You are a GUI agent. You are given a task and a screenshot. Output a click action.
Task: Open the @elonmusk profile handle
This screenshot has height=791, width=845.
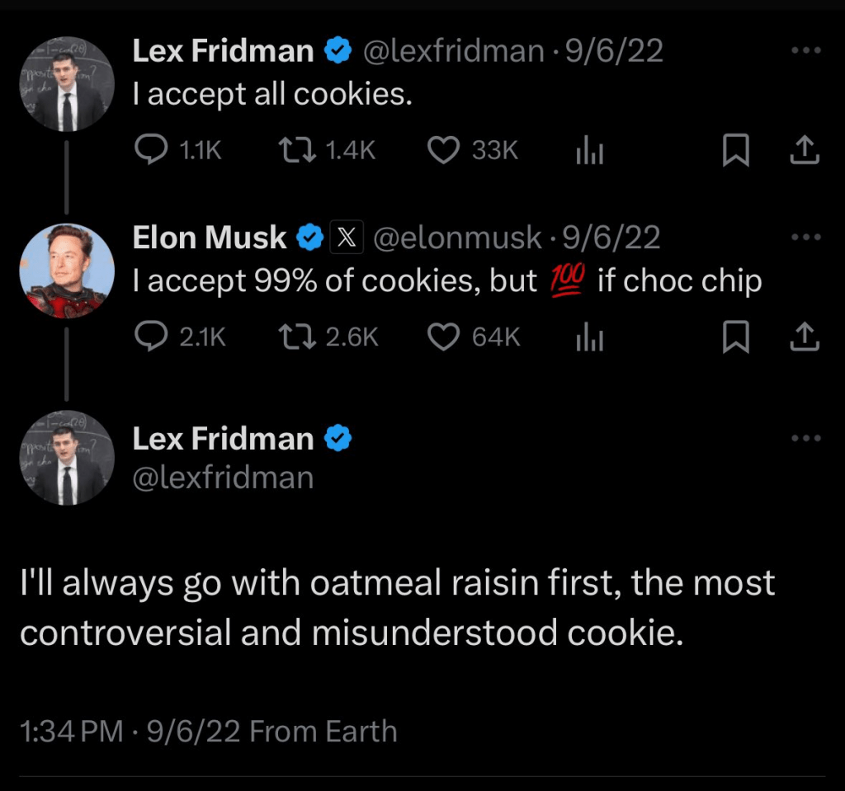tap(458, 238)
